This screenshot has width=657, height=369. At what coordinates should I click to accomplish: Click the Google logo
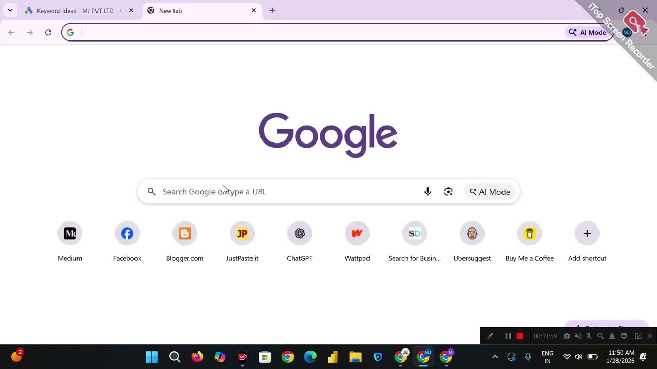point(328,135)
